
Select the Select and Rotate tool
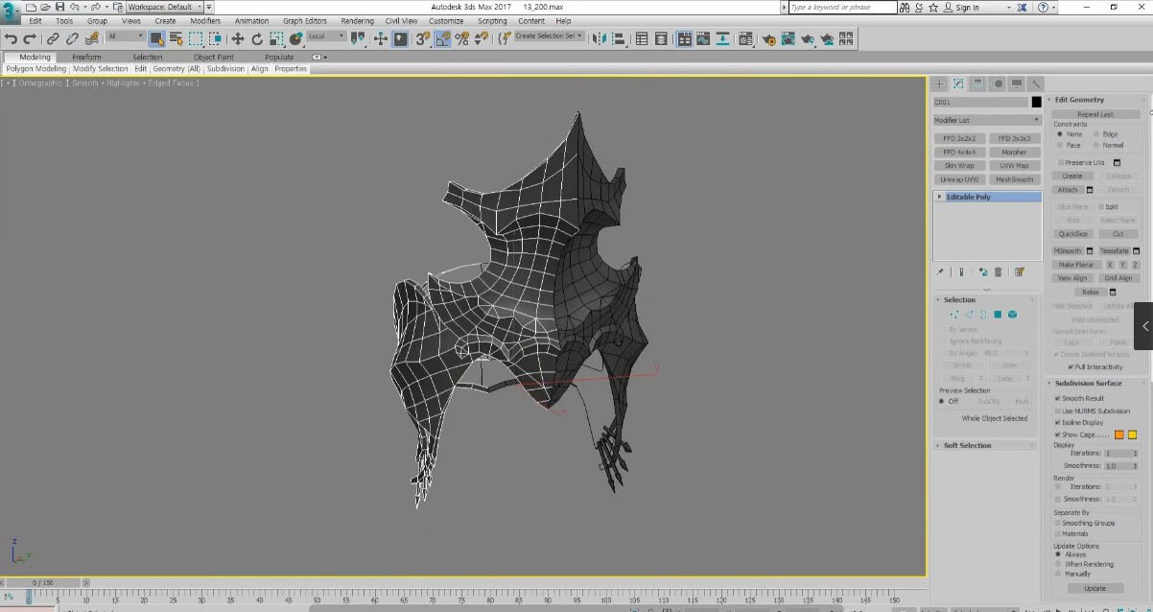click(x=257, y=38)
